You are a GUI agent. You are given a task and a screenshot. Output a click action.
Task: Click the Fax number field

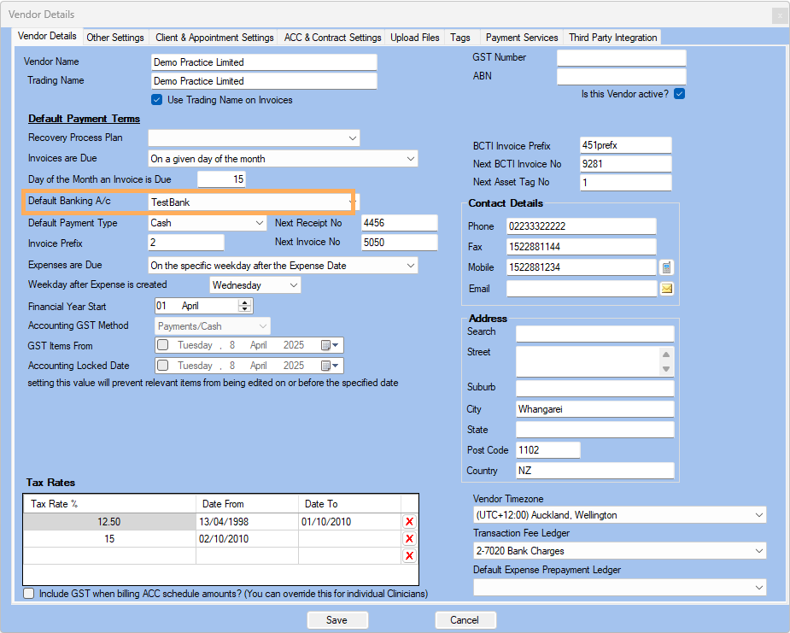pos(582,246)
